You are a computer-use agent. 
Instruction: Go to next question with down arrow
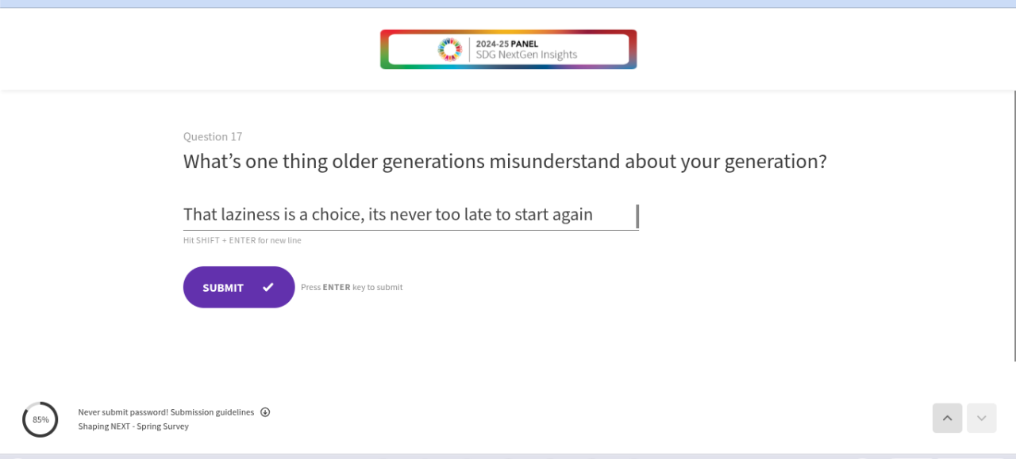click(x=981, y=418)
